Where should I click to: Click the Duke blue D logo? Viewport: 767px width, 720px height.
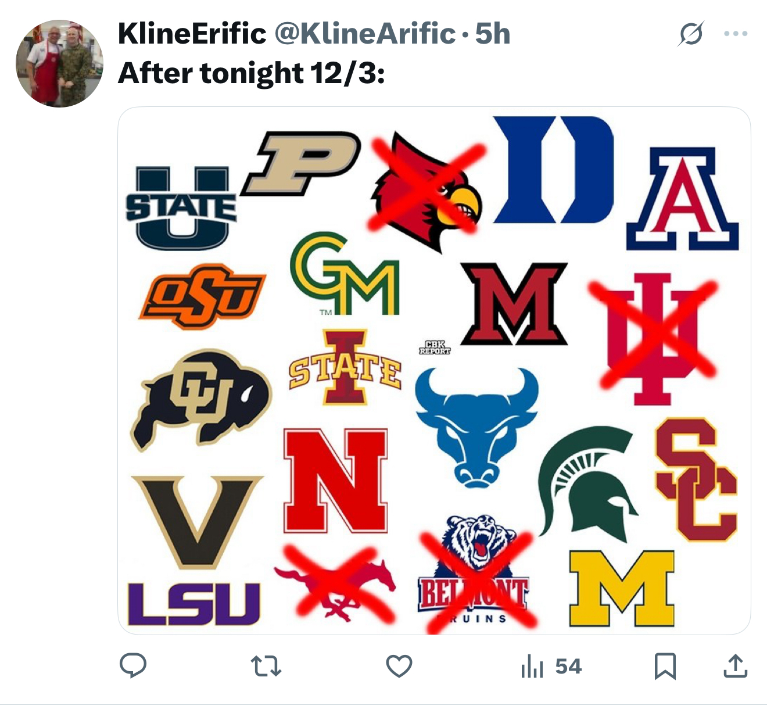[553, 170]
